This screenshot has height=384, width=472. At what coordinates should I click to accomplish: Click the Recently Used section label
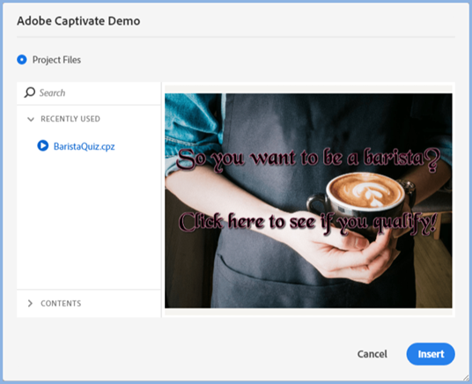pyautogui.click(x=70, y=119)
